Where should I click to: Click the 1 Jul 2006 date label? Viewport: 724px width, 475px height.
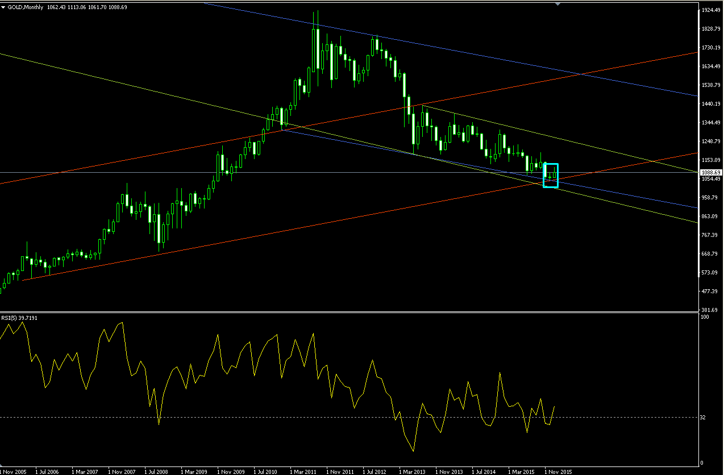tap(47, 472)
